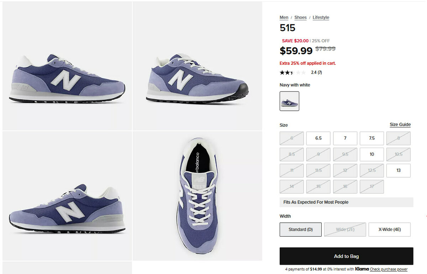427x274 pixels.
Task: Navigate to Shoes breadcrumb
Action: [x=300, y=17]
